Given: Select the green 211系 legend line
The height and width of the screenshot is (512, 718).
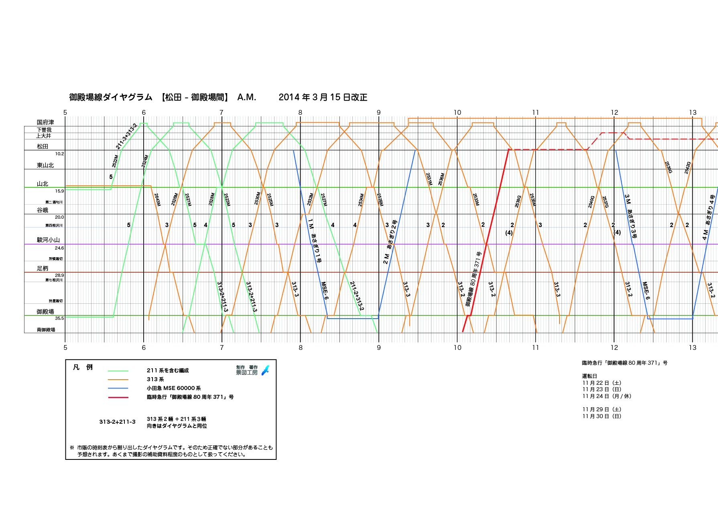Looking at the screenshot, I should (x=118, y=371).
